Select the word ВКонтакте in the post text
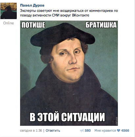Viewport: 135px width, 137px height. [81, 15]
